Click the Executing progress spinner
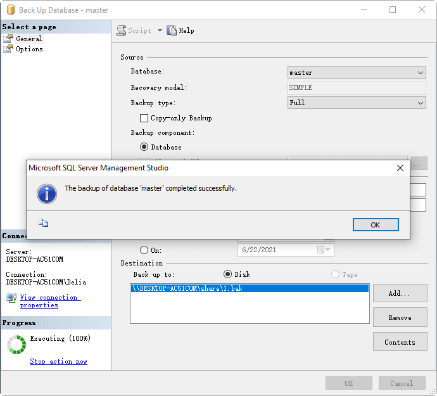This screenshot has height=396, width=437. [16, 345]
